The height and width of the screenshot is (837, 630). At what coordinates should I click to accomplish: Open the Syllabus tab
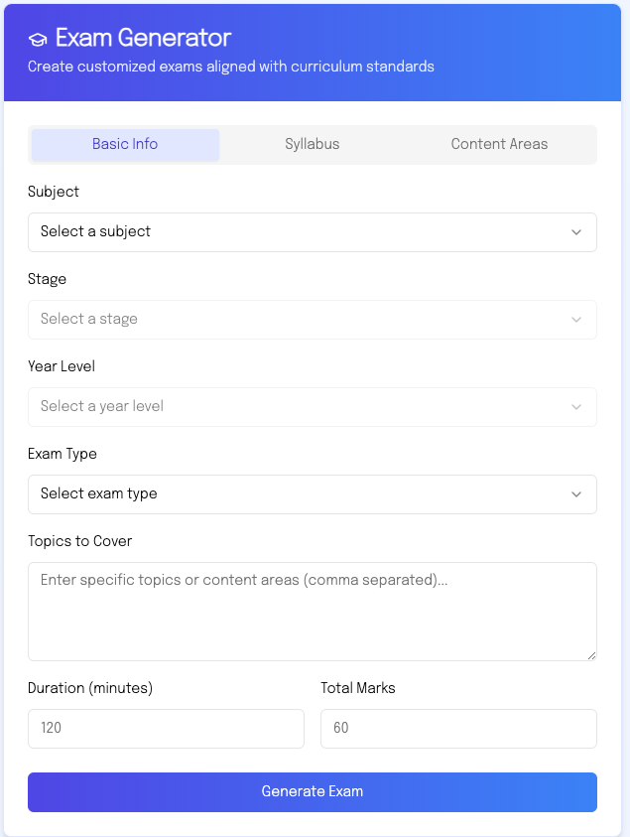pyautogui.click(x=313, y=144)
